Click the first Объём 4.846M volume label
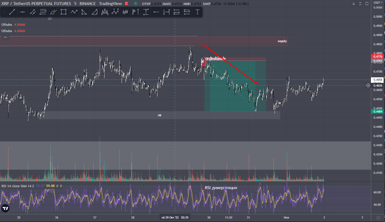This screenshot has width=385, height=222. tap(13, 25)
